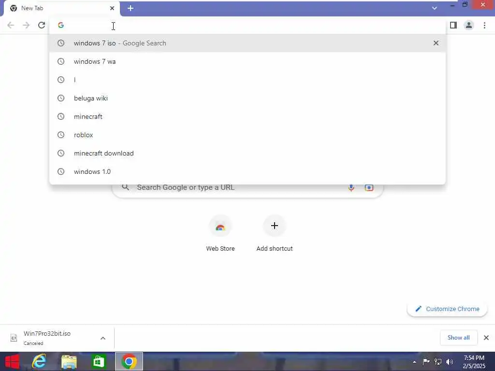The width and height of the screenshot is (495, 371).
Task: Select the 'minecraft download' suggestion
Action: [x=247, y=153]
